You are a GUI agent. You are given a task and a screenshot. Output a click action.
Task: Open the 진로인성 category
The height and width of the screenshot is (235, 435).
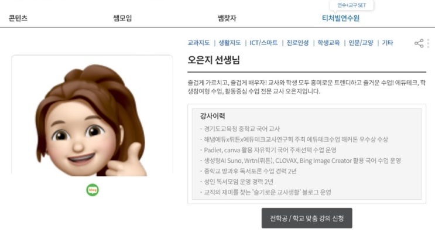(297, 43)
